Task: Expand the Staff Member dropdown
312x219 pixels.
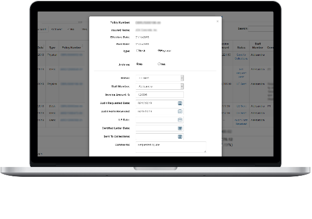Action: [x=160, y=87]
